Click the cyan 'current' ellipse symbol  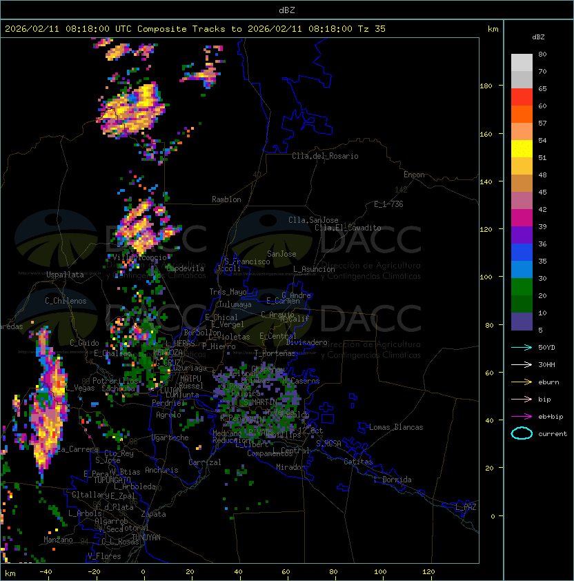522,433
